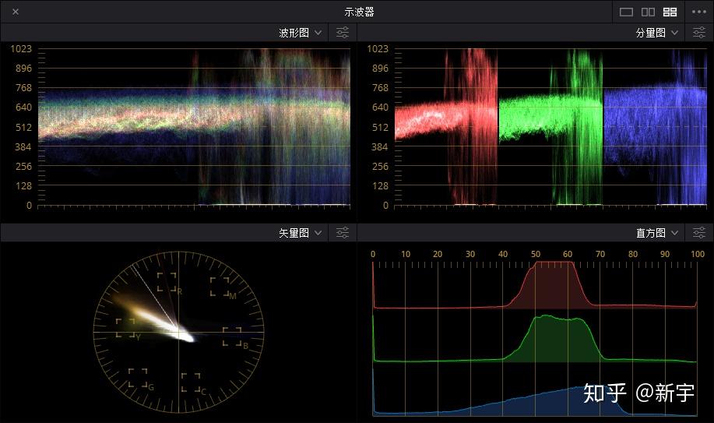Click the B target box in the vectorscope
The width and height of the screenshot is (714, 423).
pos(232,337)
